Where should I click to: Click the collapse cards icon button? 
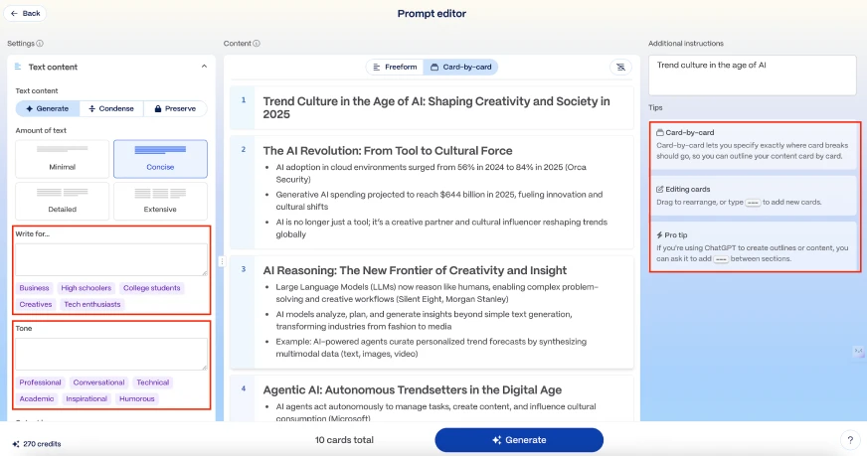[621, 67]
